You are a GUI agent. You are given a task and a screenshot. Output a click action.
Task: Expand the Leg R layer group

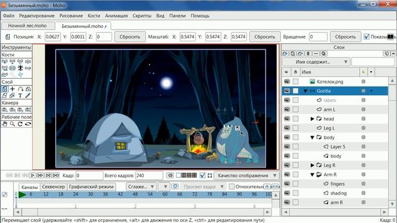(312, 165)
